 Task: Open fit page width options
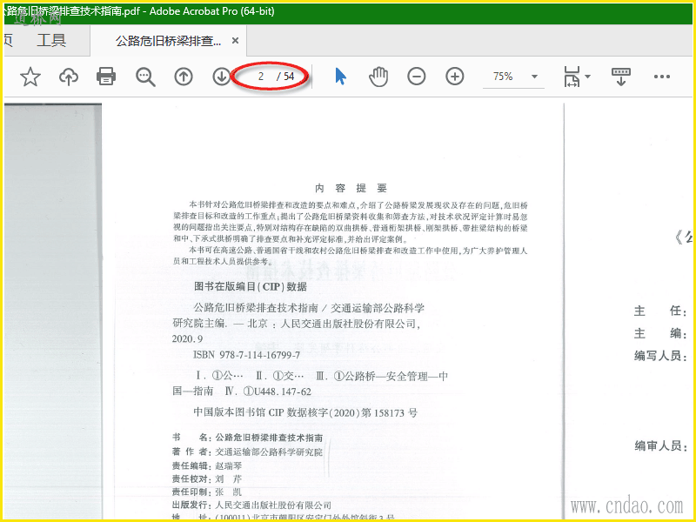[x=572, y=77]
